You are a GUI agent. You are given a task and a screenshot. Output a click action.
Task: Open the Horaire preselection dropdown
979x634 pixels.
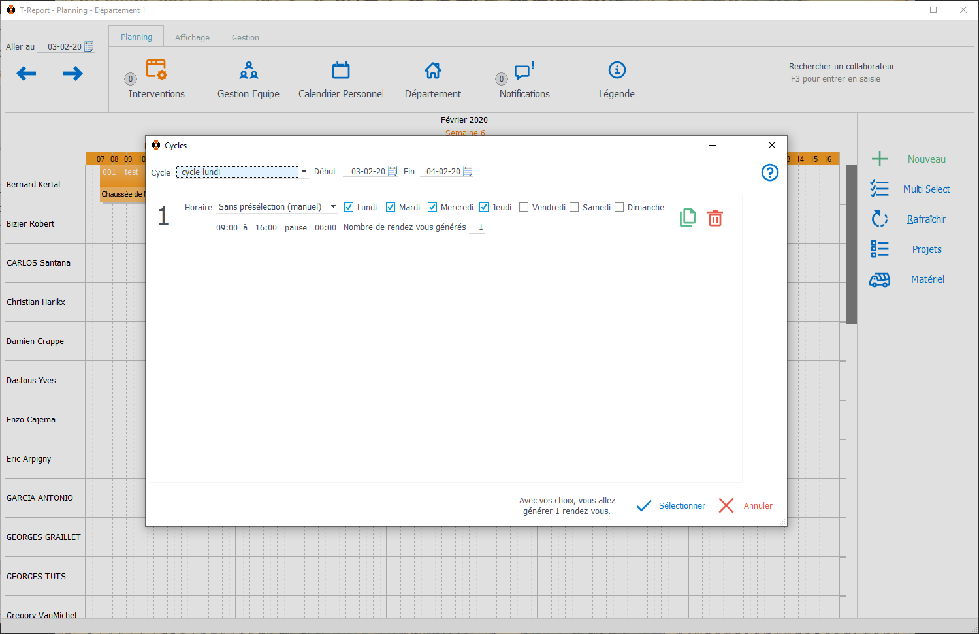click(x=333, y=207)
